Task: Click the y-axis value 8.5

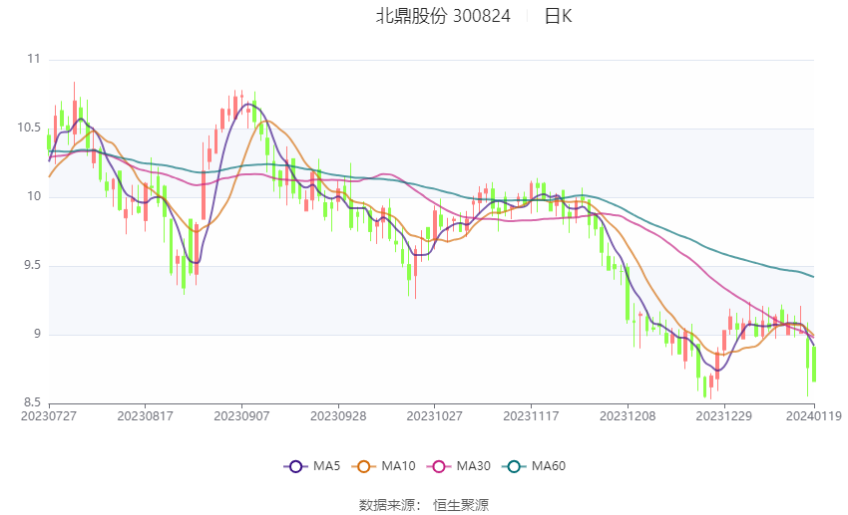Action: coord(31,402)
